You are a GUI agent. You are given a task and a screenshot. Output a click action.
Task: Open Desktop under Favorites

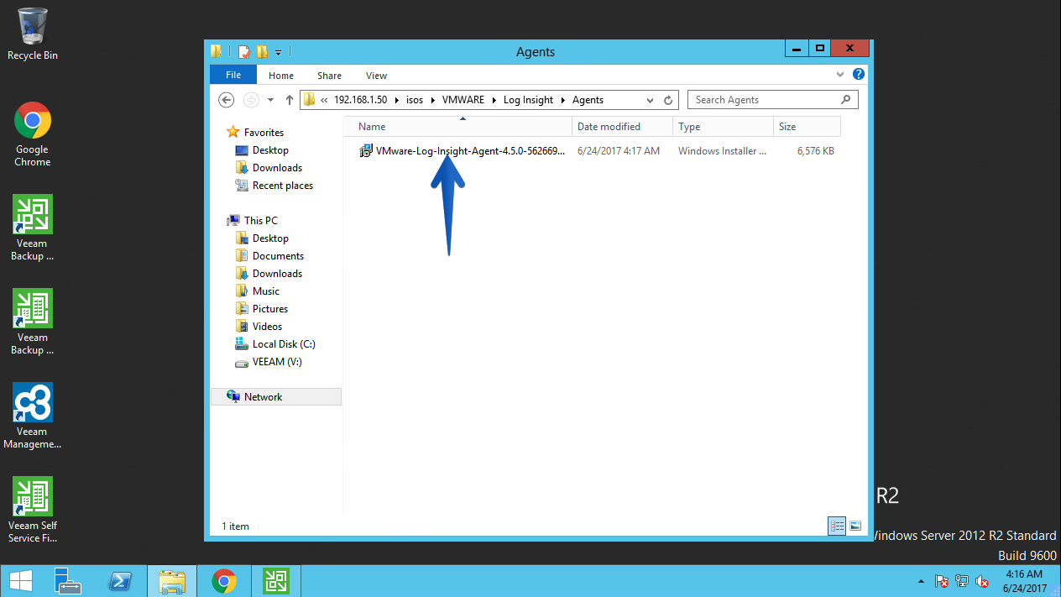point(270,150)
